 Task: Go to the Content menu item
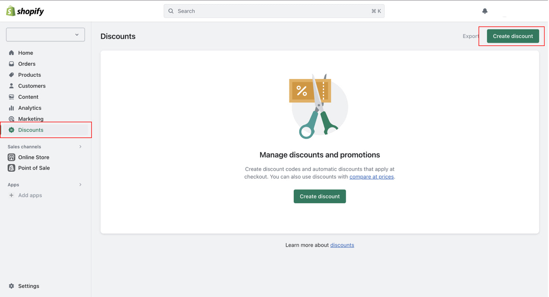tap(28, 97)
